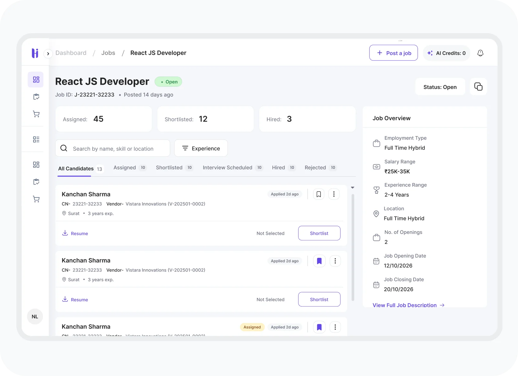Open the cart icon in upper sidebar
The width and height of the screenshot is (518, 376).
point(36,114)
